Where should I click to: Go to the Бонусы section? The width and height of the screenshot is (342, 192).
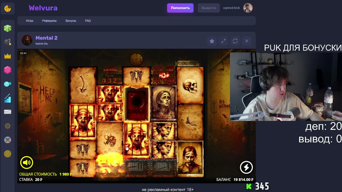[71, 21]
